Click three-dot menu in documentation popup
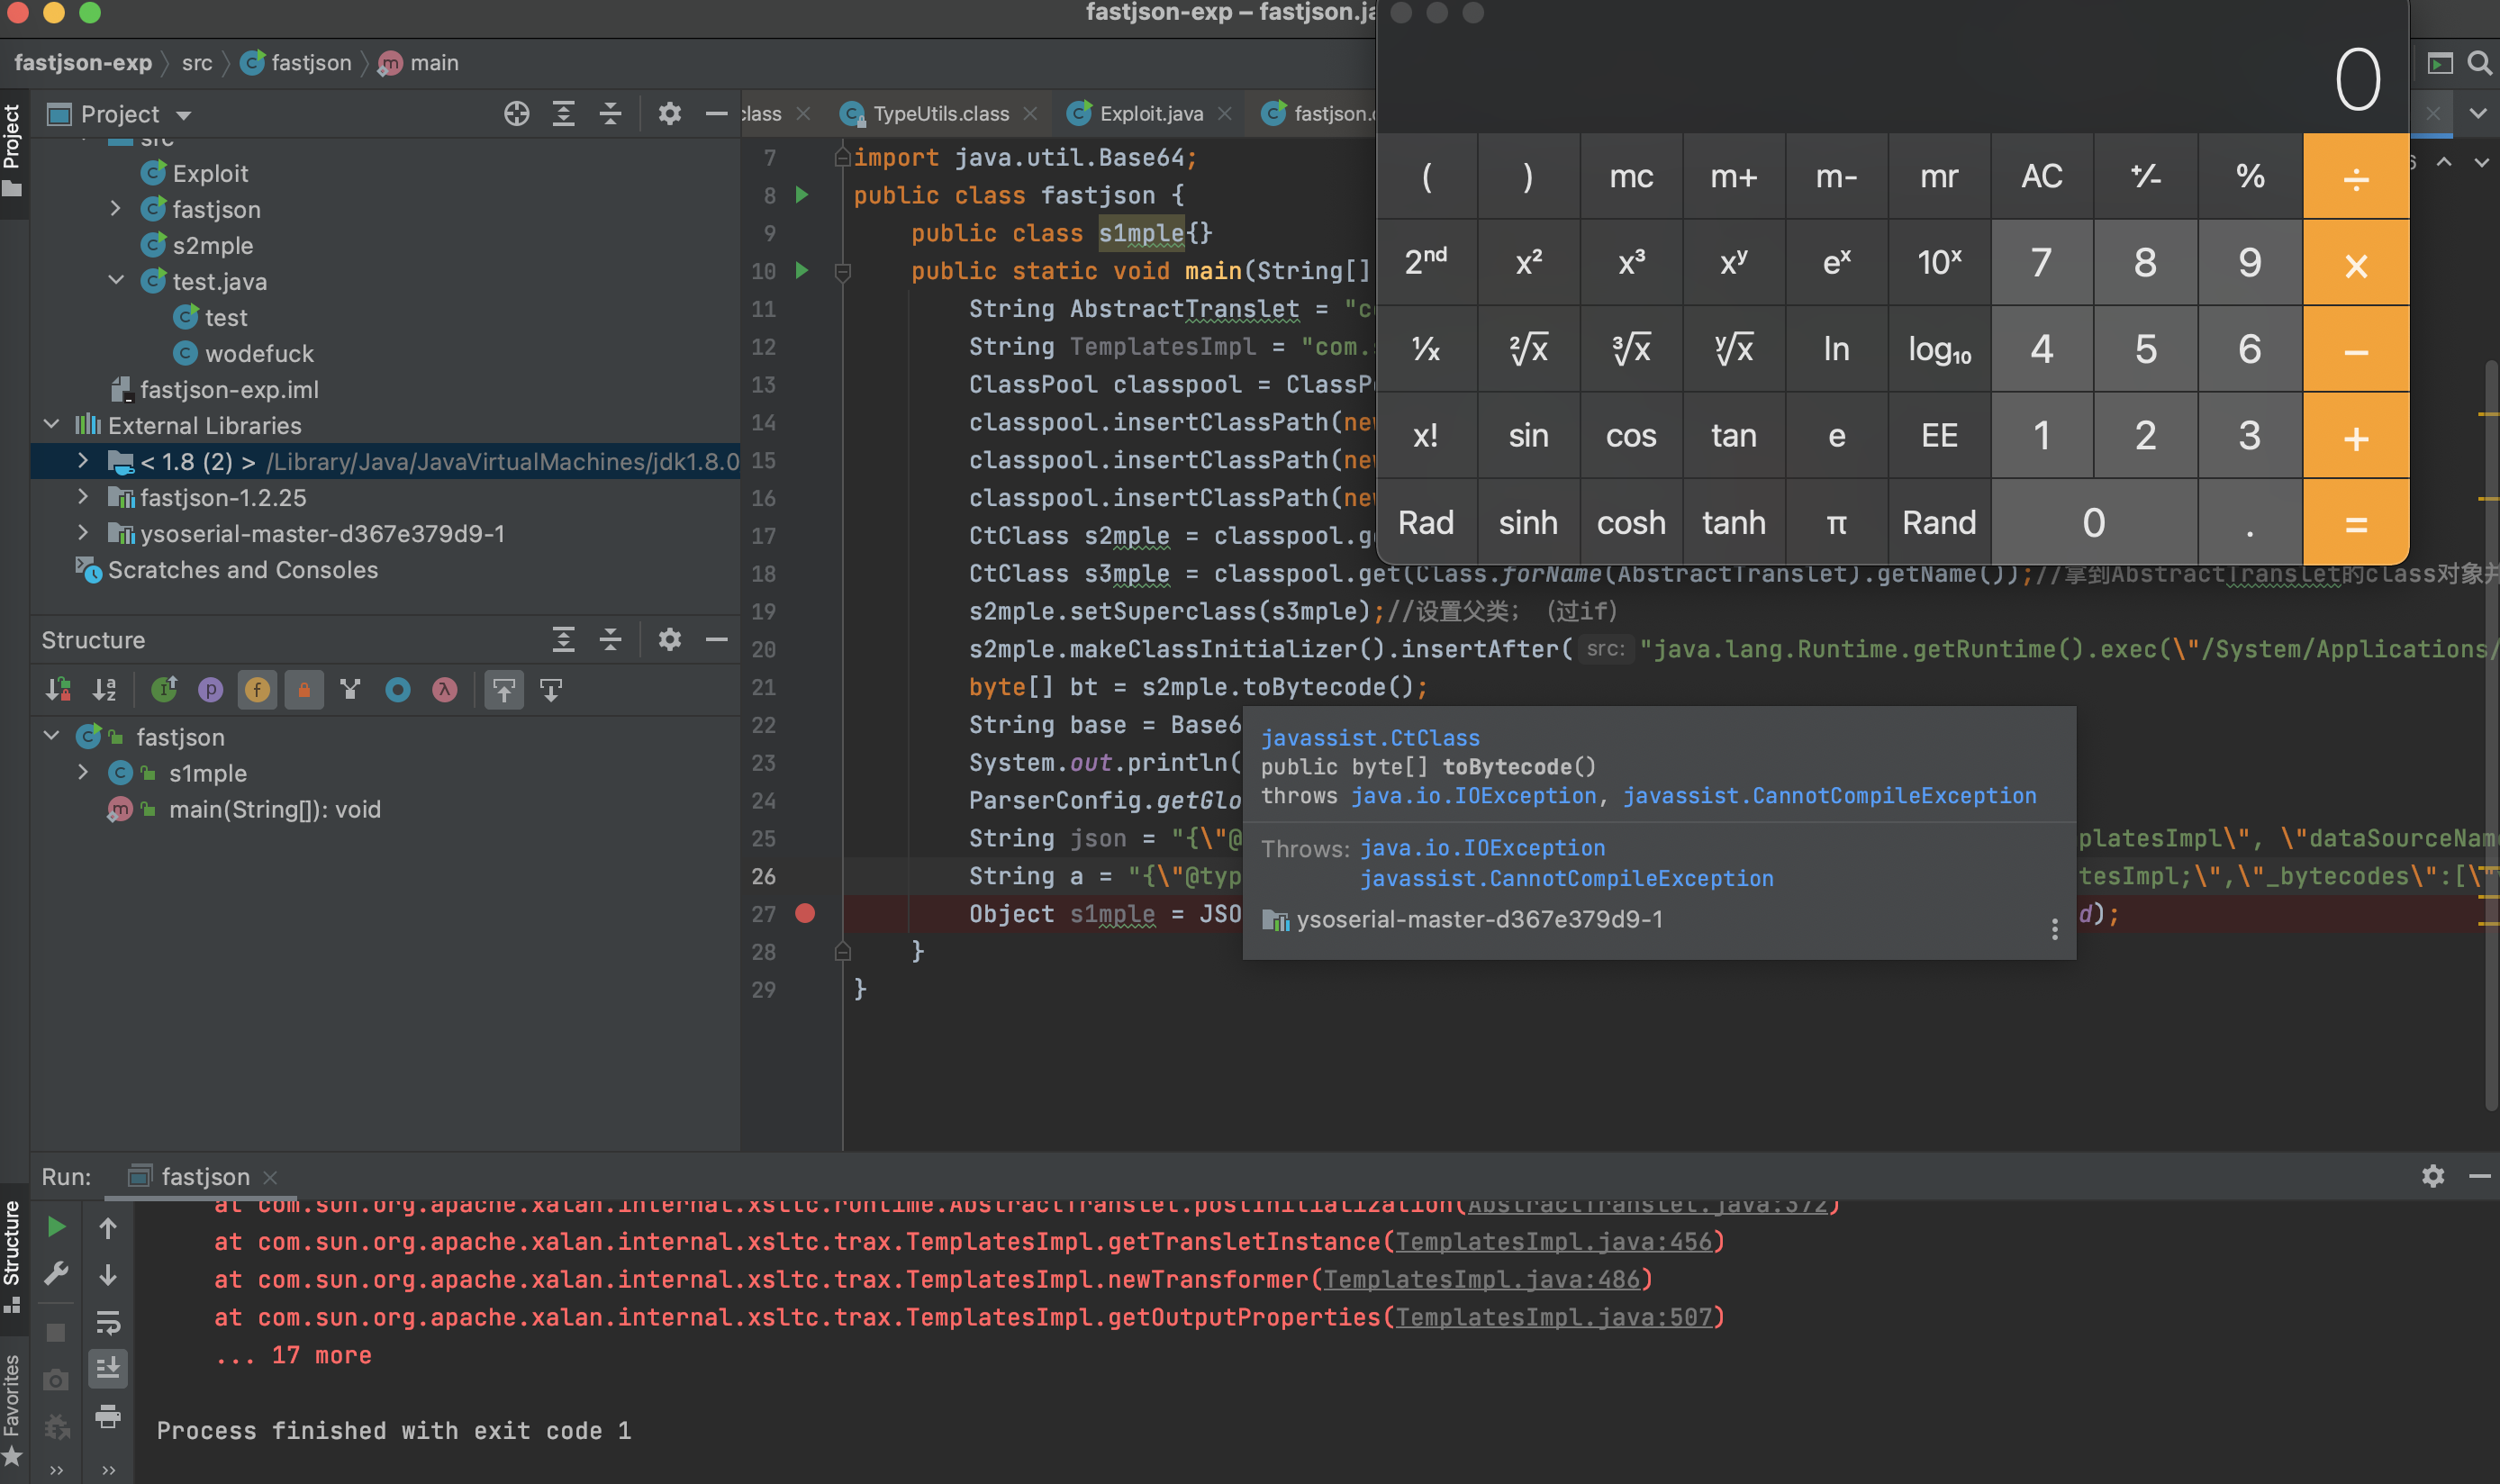The image size is (2500, 1484). point(2054,929)
